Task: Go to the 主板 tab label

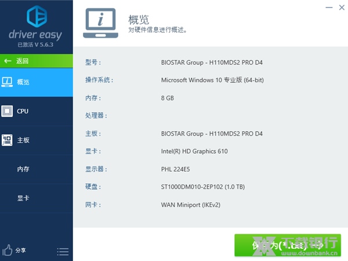Action: (x=23, y=140)
